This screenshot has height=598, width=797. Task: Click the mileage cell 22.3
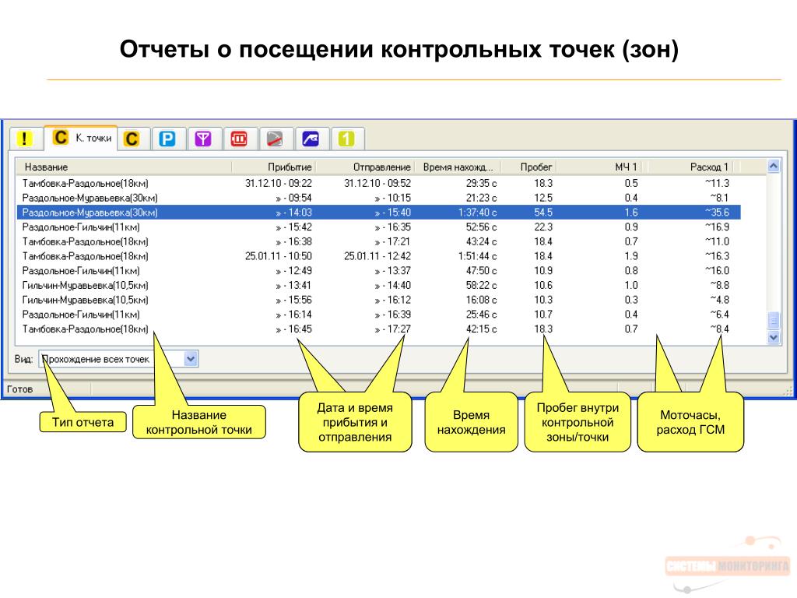tap(542, 227)
